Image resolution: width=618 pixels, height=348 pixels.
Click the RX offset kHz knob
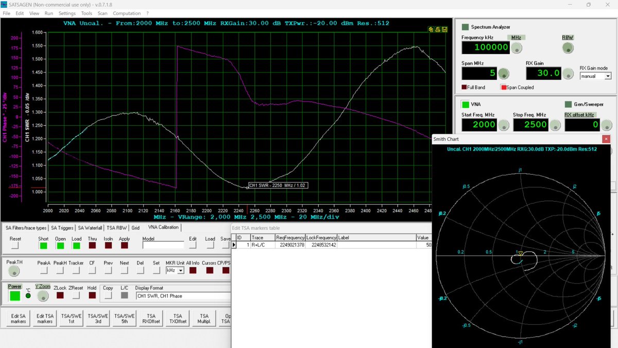(607, 125)
